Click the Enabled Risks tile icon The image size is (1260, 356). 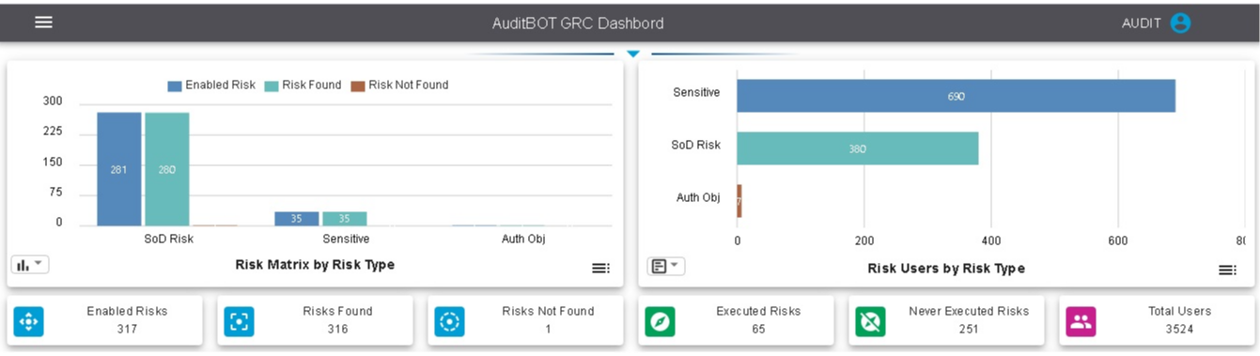pyautogui.click(x=28, y=322)
